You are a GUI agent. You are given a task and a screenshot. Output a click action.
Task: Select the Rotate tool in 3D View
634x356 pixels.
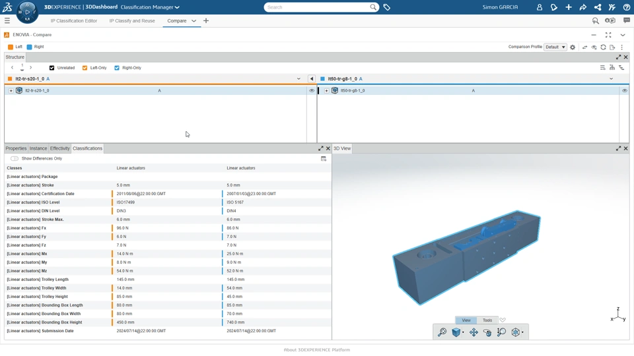[487, 332]
